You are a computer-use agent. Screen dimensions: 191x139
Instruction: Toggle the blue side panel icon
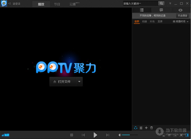click(x=187, y=135)
